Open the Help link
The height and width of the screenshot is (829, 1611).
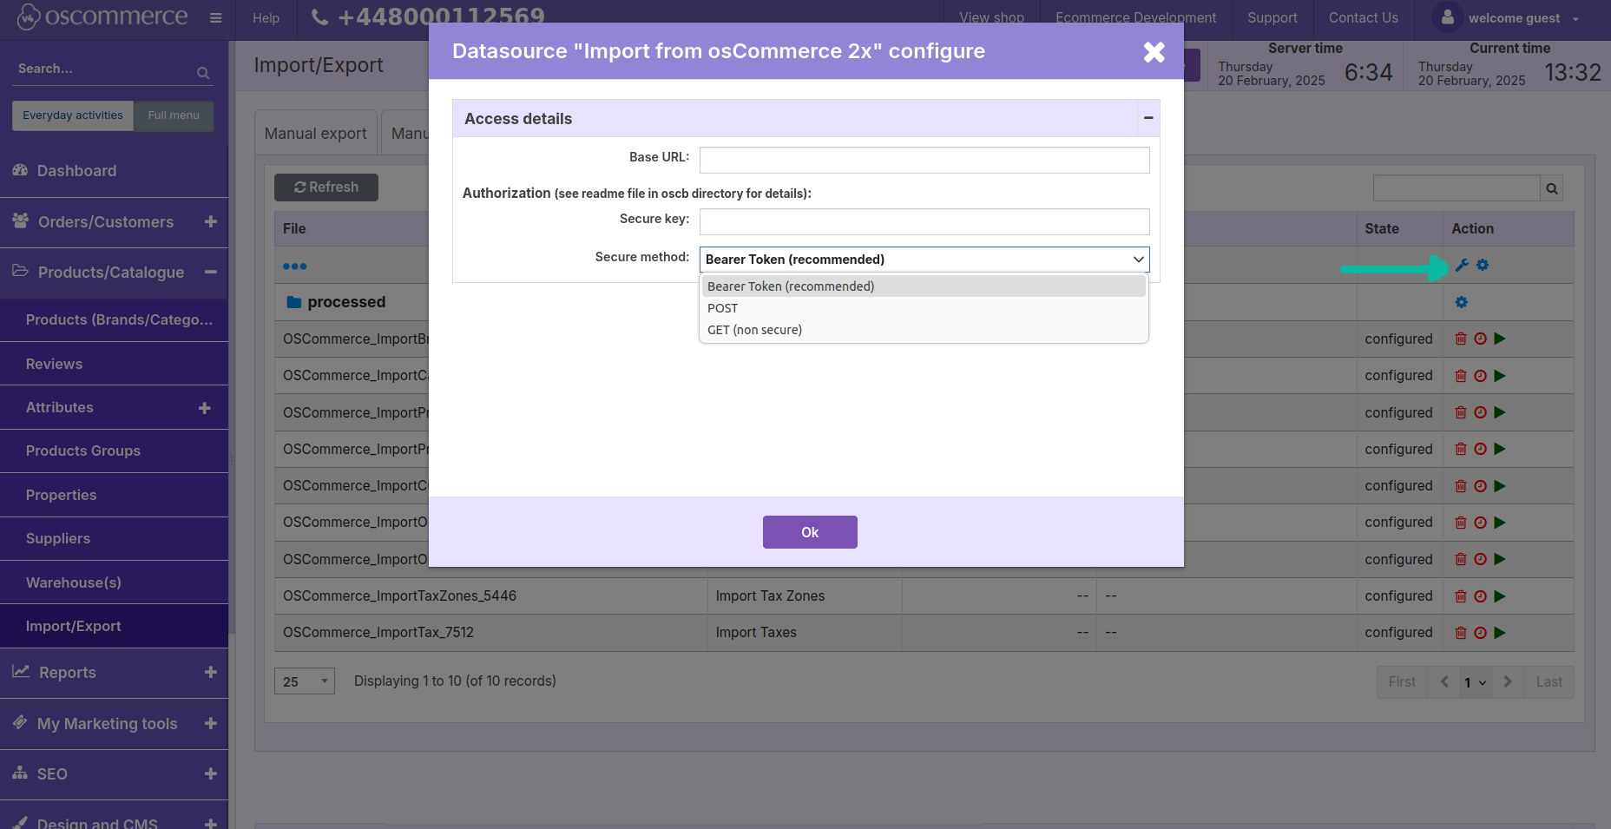(x=266, y=18)
